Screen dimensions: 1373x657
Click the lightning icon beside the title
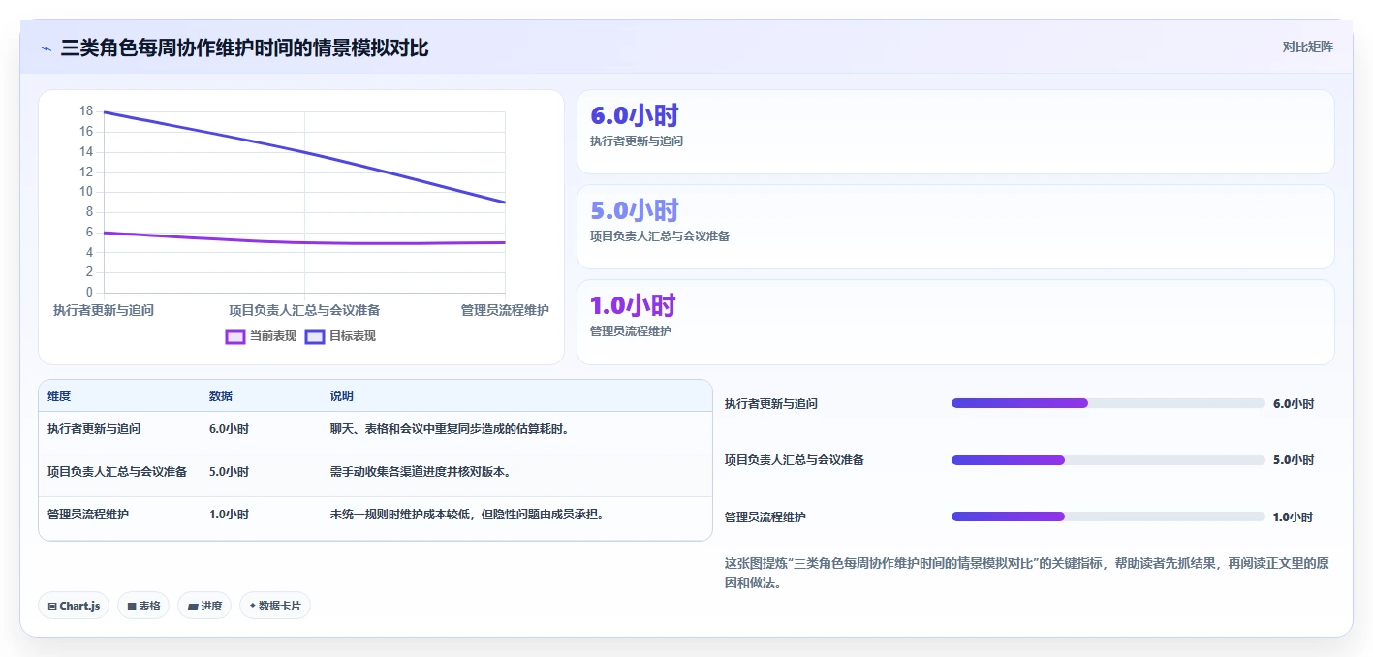pos(46,47)
